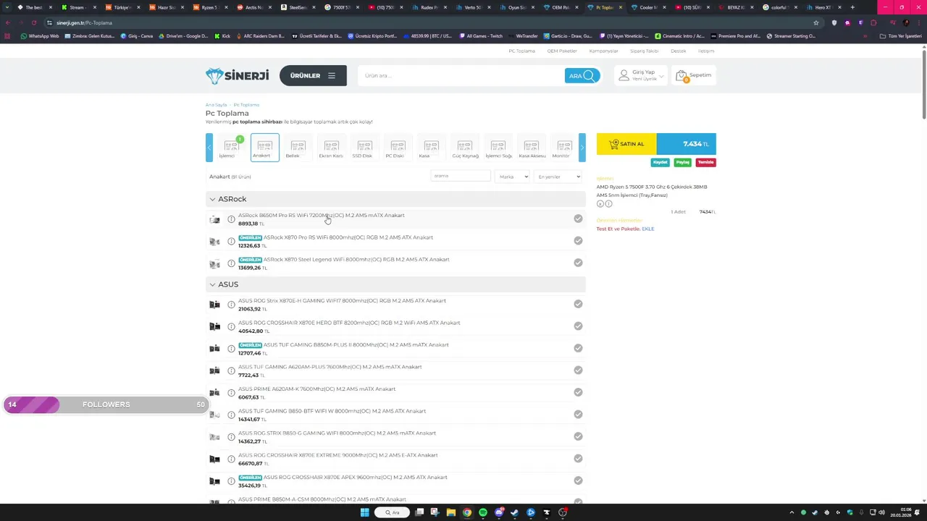Select checkmark for ASRock B650M Pro RS WiFi
Viewport: 927px width, 521px height.
(x=578, y=219)
